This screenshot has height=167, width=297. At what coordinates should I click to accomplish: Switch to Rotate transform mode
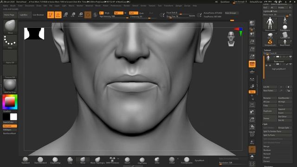80,15
